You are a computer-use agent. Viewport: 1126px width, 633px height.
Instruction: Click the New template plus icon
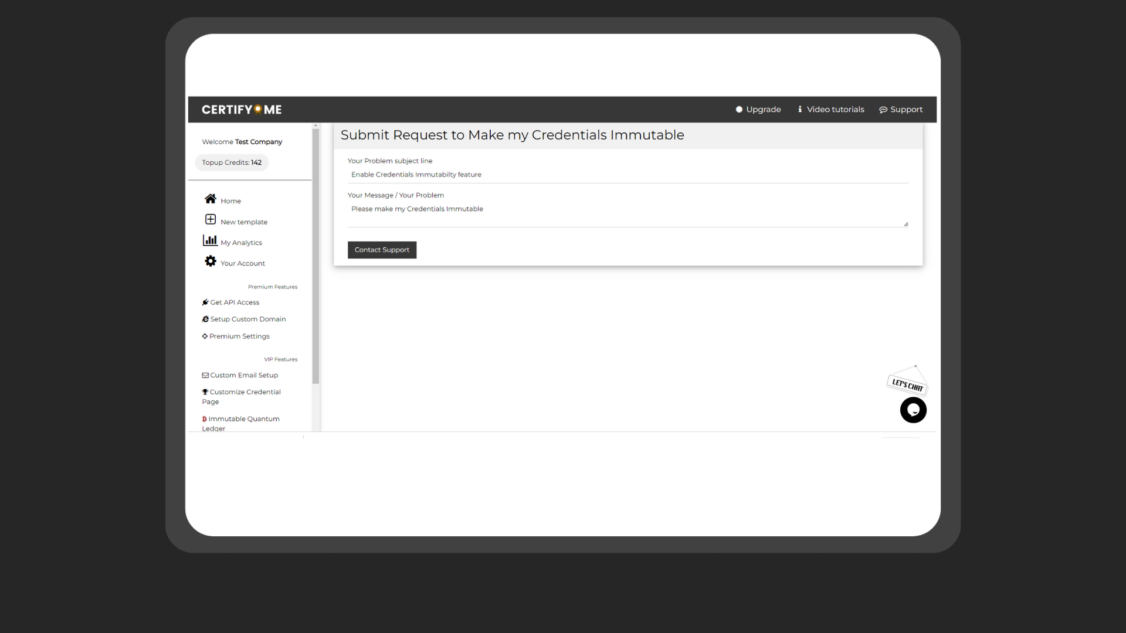click(x=210, y=220)
